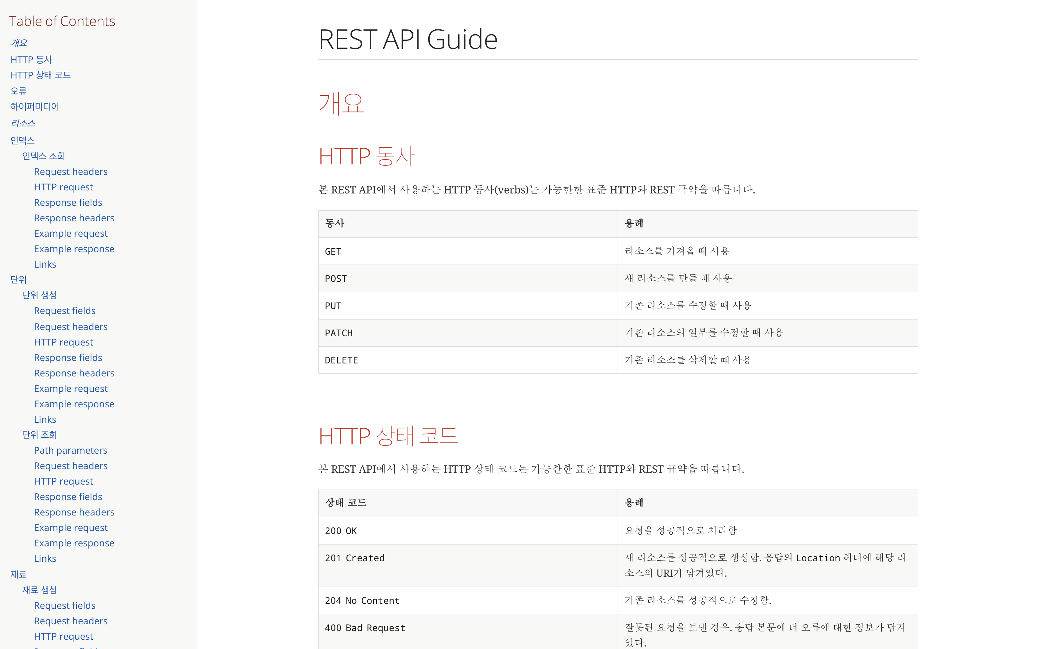Viewport: 1039px width, 649px height.
Task: Open 단위 top-level sidebar entry
Action: [19, 279]
